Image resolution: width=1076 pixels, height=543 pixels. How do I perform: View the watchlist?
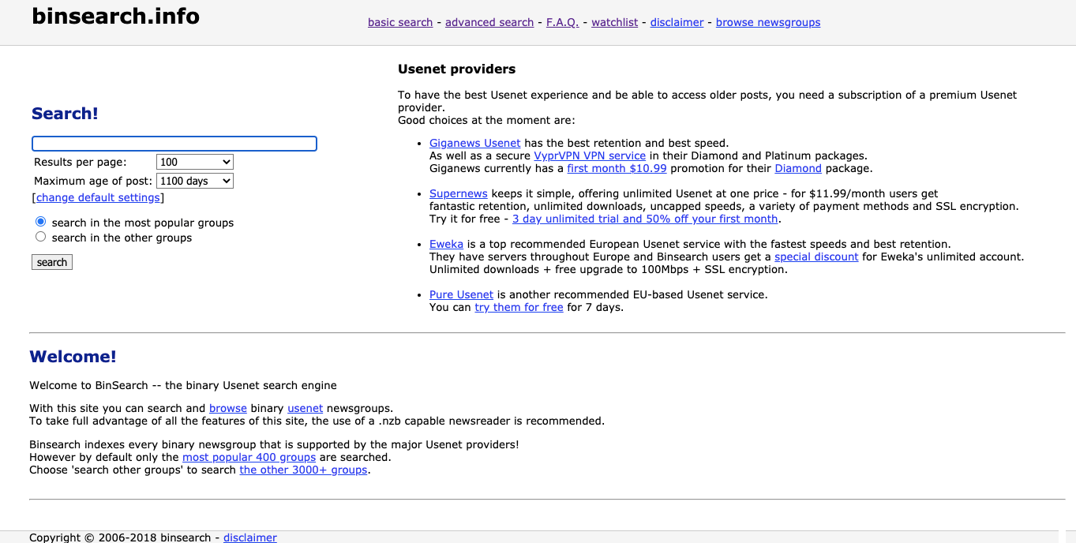[x=614, y=22]
